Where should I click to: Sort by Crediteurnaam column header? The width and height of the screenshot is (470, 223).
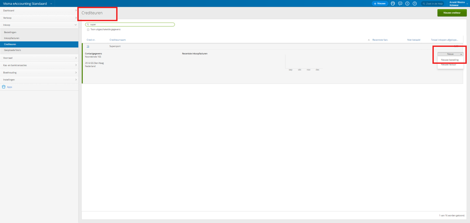tap(118, 39)
